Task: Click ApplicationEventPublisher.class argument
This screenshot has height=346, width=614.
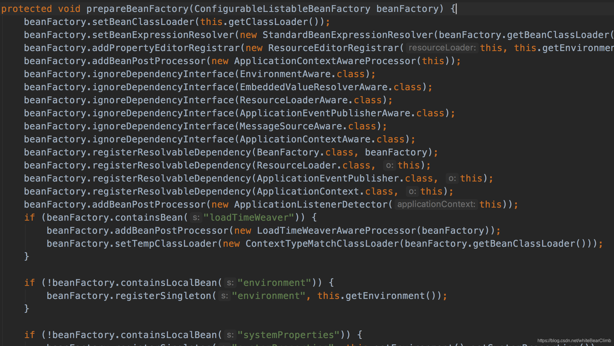Action: tap(345, 178)
